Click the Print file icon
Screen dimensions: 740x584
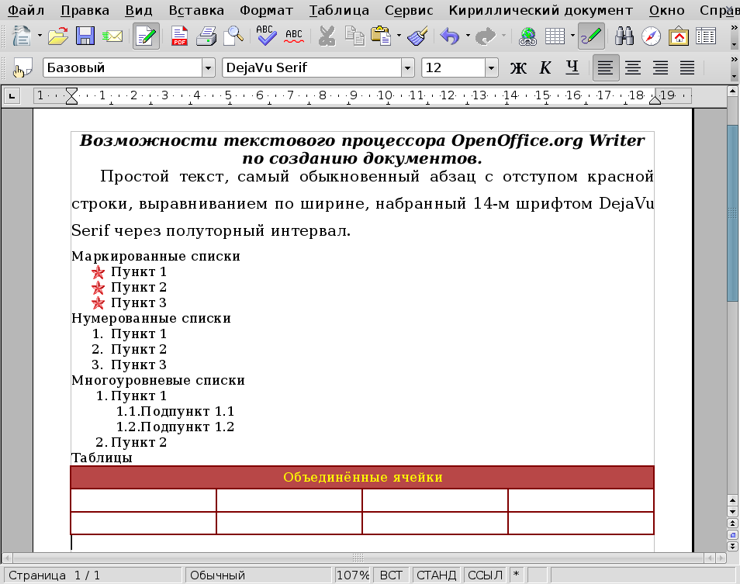[206, 36]
